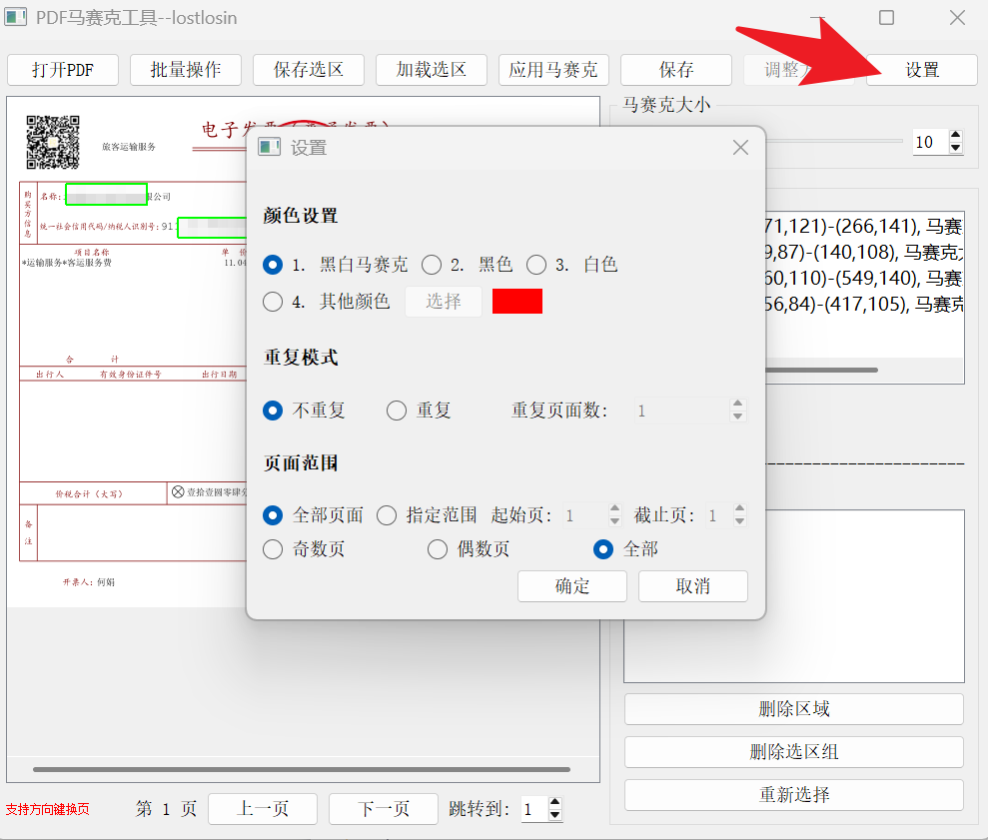Click the settings dialog window icon
The image size is (988, 840).
pos(268,147)
